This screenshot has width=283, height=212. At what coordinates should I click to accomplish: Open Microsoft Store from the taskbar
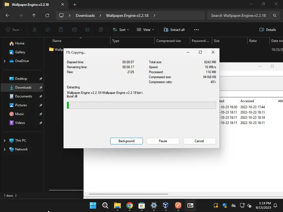[x=142, y=205]
